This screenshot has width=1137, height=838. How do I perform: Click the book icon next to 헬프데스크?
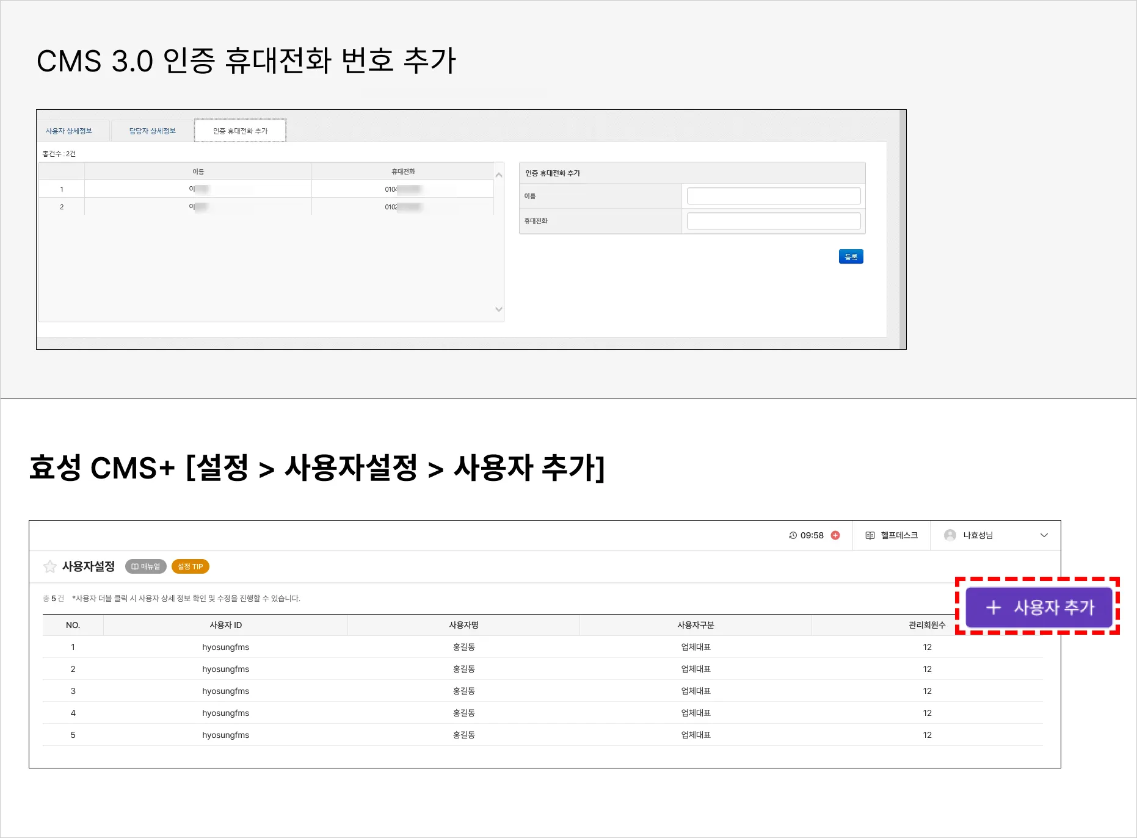(x=870, y=535)
